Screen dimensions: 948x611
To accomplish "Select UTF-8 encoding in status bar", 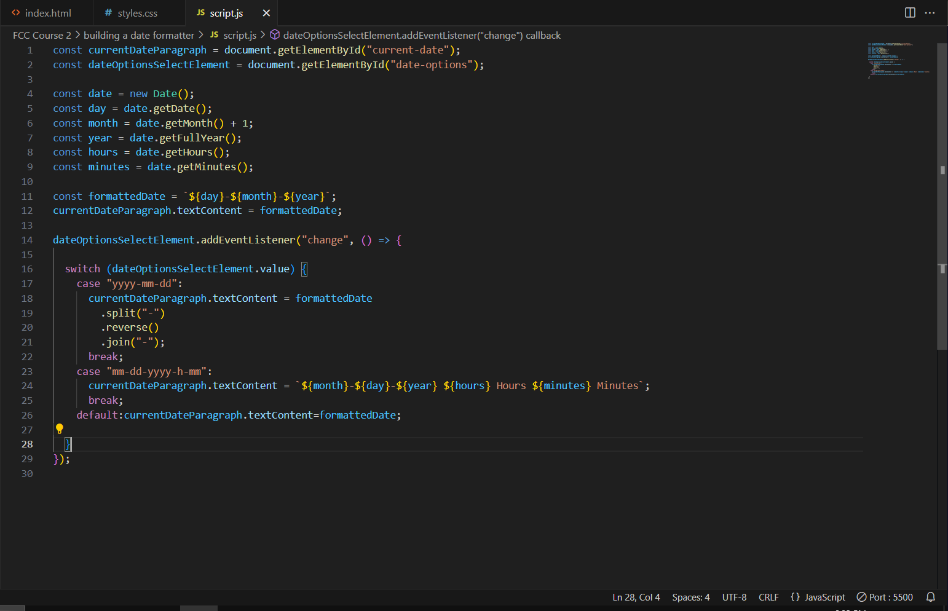I will pyautogui.click(x=734, y=597).
